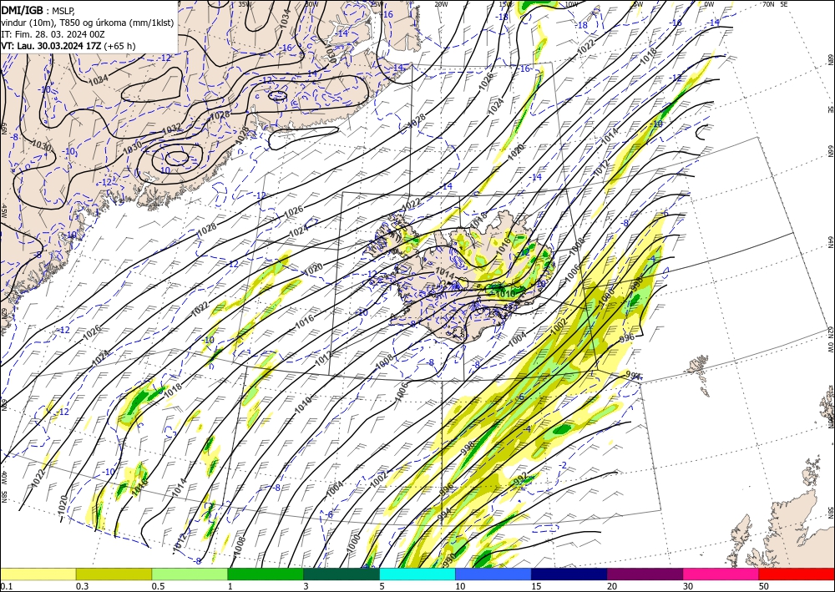The width and height of the screenshot is (835, 592).
Task: Click 'vindur (10m), T850 og úrkoma (mm/1klst)' line
Action: [x=88, y=23]
